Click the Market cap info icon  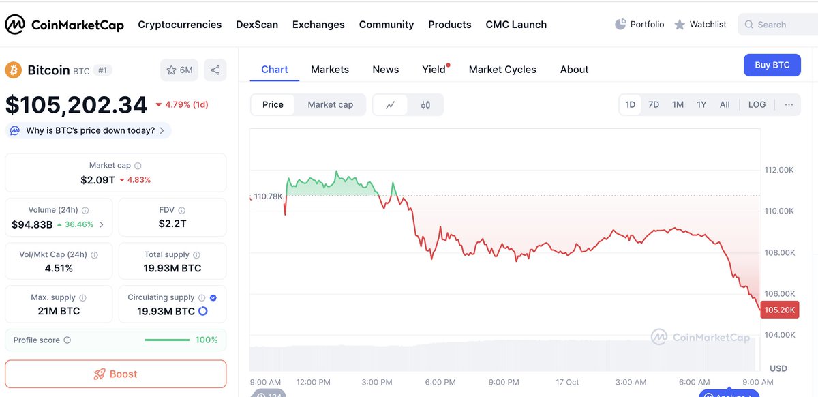[x=138, y=166]
